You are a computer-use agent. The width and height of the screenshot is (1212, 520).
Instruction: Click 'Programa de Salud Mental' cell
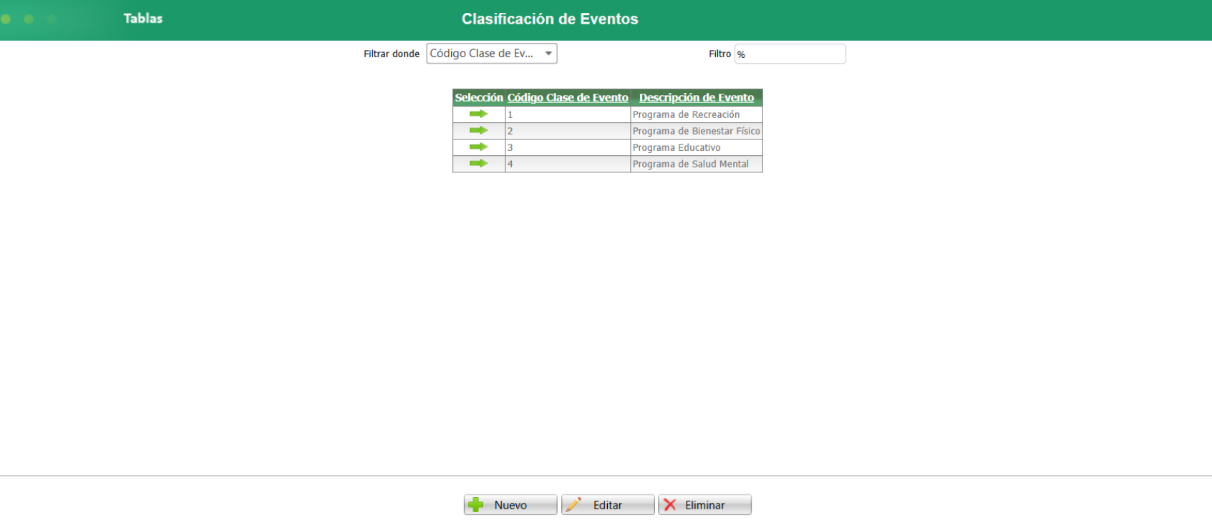[697, 164]
